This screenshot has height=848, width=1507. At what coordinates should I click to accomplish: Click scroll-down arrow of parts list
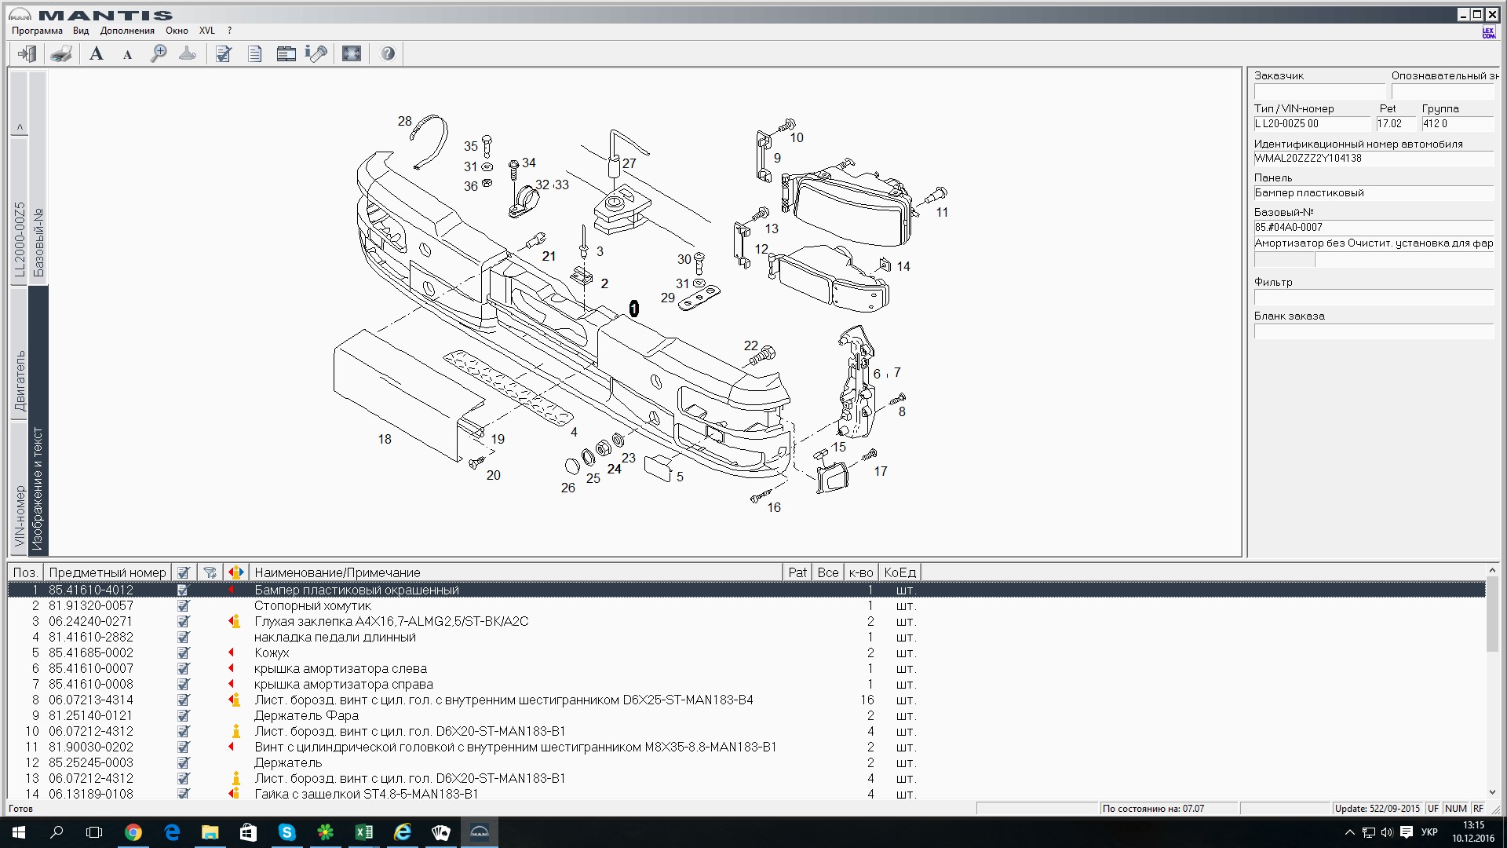click(x=1492, y=792)
